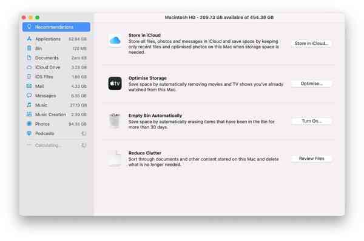Select the Documents icon in sidebar
The width and height of the screenshot is (364, 241).
[29, 58]
